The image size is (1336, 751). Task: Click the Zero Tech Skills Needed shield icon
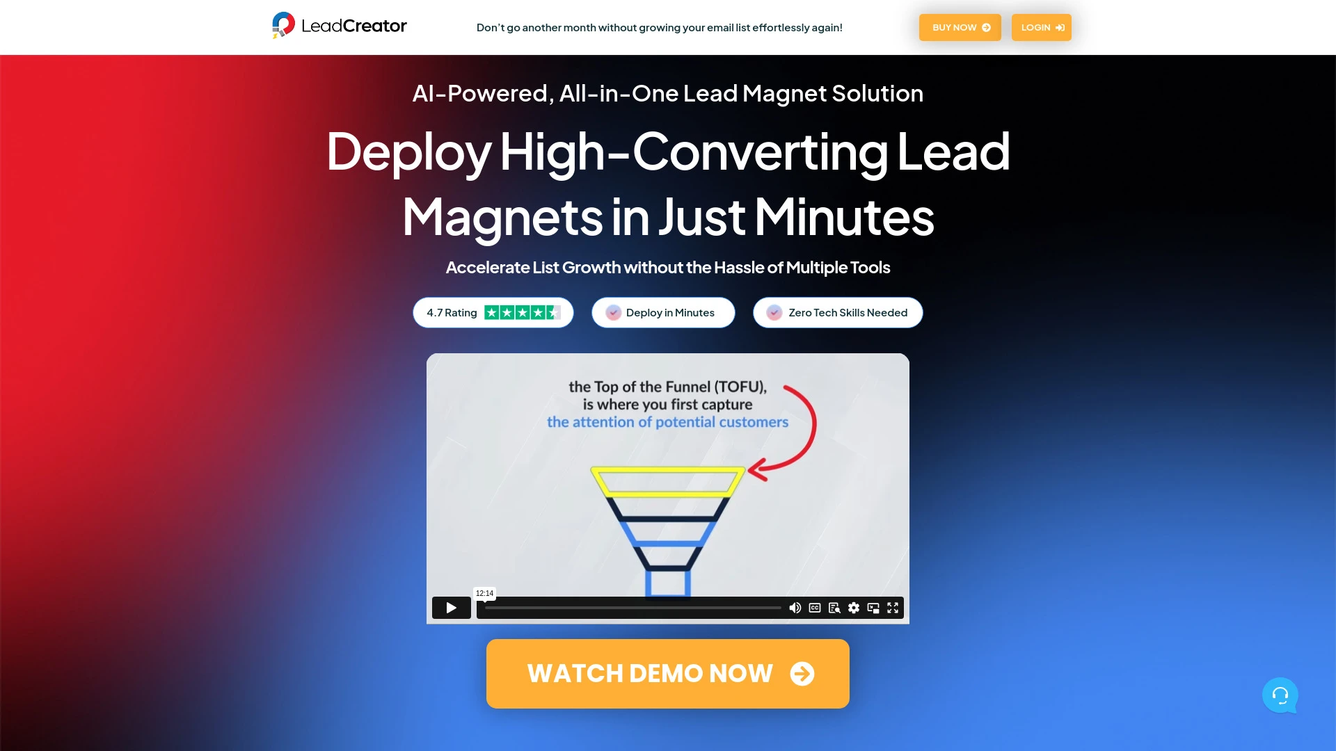click(774, 312)
